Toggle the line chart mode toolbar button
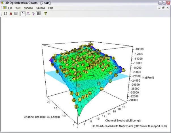 pos(23,14)
